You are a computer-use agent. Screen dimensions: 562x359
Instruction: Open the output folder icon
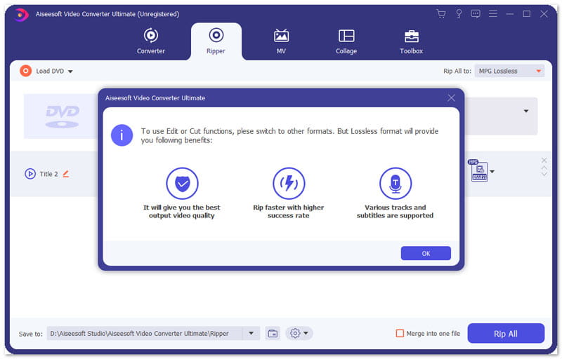273,333
